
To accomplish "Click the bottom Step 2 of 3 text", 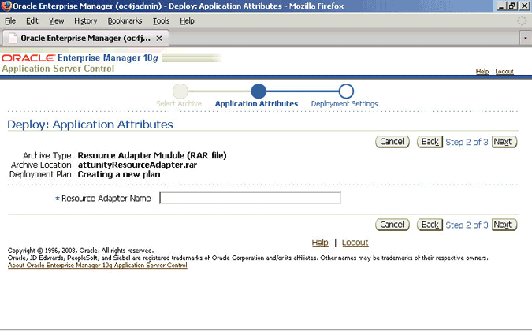I will [x=467, y=225].
